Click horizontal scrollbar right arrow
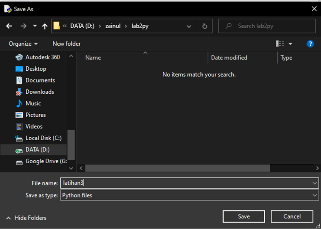The height and width of the screenshot is (229, 321). pyautogui.click(x=317, y=168)
